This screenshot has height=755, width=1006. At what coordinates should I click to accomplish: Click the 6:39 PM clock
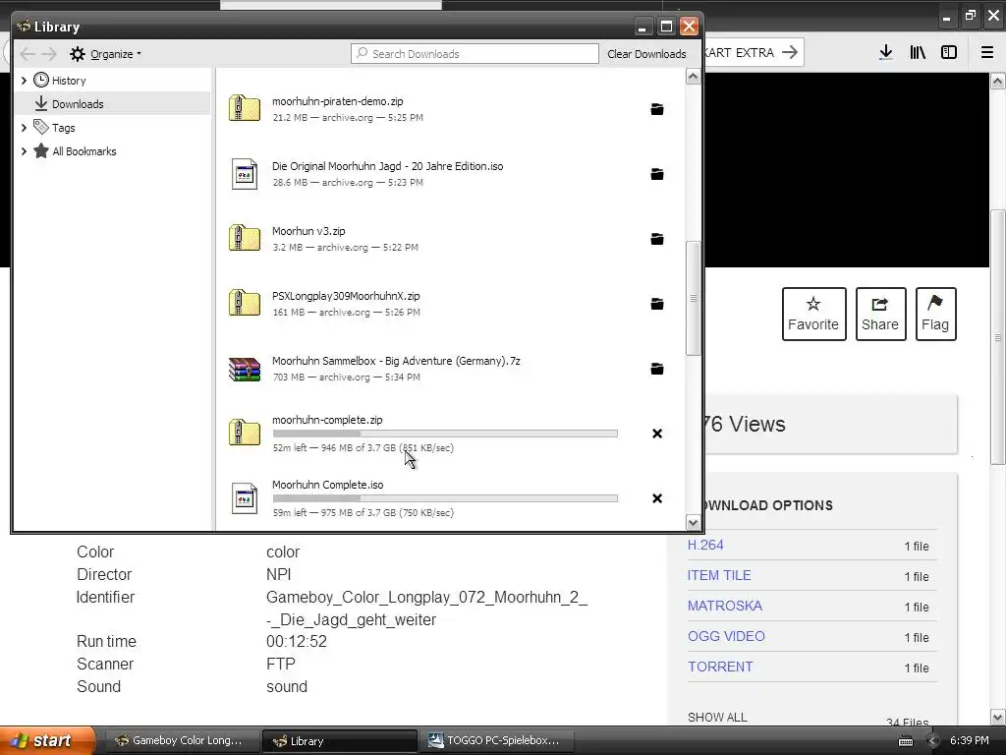970,741
